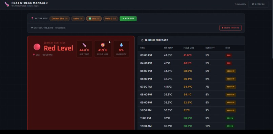Click the RISK column header
This screenshot has width=273, height=134.
[x=228, y=48]
